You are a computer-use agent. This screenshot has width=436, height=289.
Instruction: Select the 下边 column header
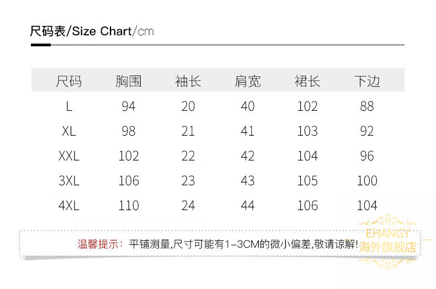(x=367, y=82)
